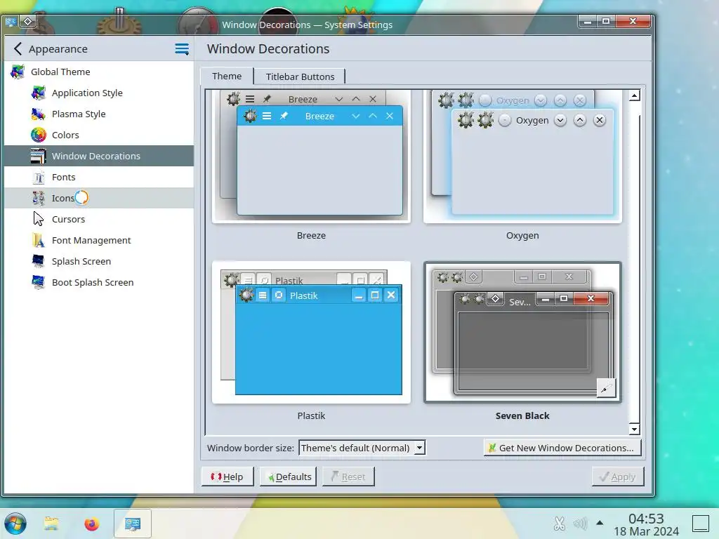Open the Icons settings page
The height and width of the screenshot is (539, 719).
(99, 198)
